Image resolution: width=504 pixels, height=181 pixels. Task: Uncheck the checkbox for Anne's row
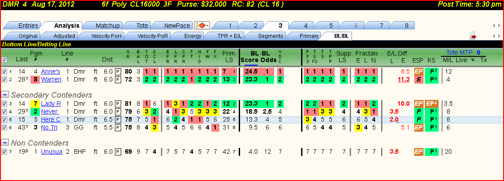pyautogui.click(x=4, y=72)
